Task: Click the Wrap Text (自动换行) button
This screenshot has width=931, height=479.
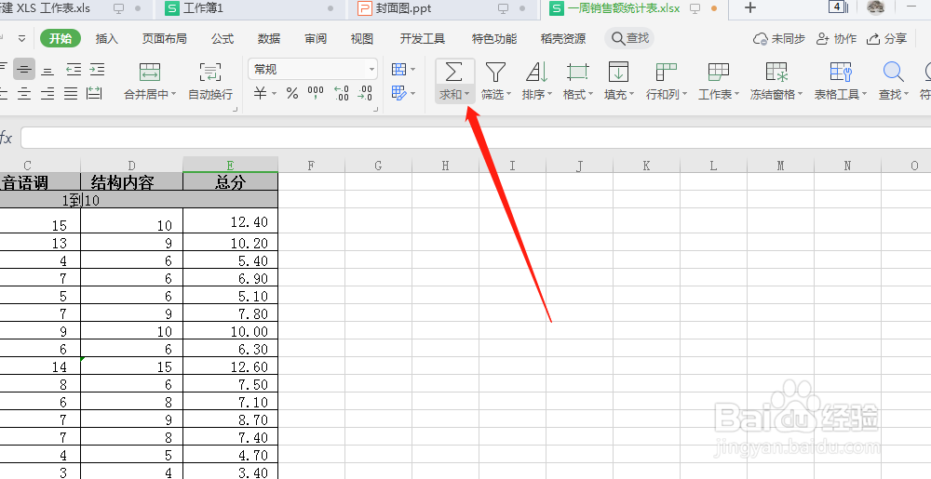Action: (210, 80)
